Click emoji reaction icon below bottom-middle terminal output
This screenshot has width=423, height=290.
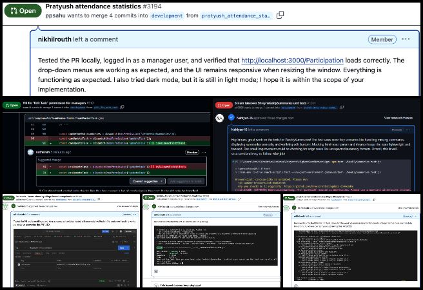pos(156,271)
